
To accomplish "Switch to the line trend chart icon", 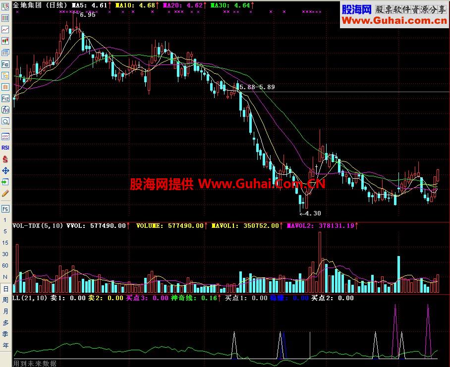I will (x=5, y=30).
